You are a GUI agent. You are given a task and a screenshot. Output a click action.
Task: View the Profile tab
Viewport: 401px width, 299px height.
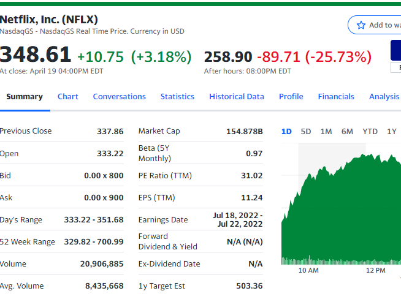click(x=291, y=97)
